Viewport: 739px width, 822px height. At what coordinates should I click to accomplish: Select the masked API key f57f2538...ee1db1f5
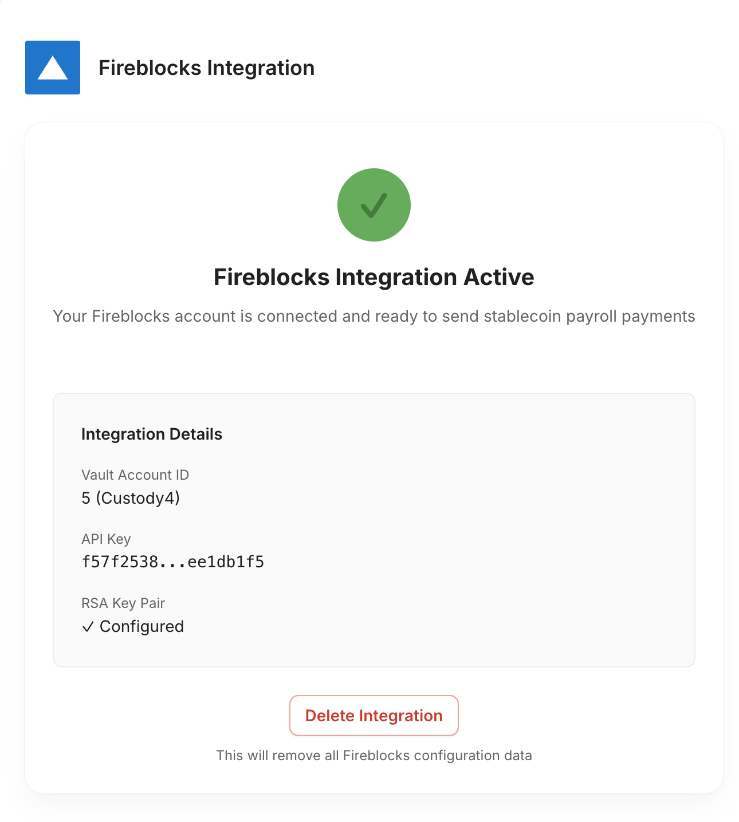coord(172,562)
